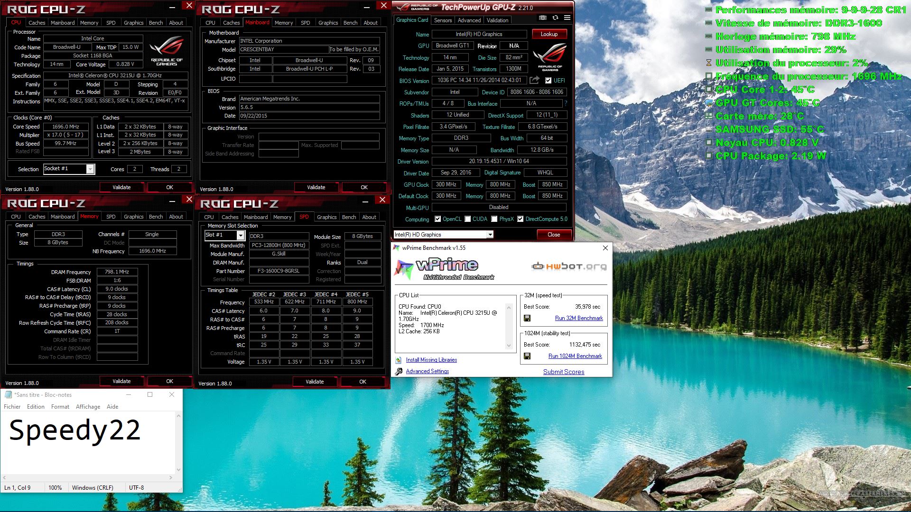
Task: Click the Install Missing Libraries link
Action: point(431,360)
